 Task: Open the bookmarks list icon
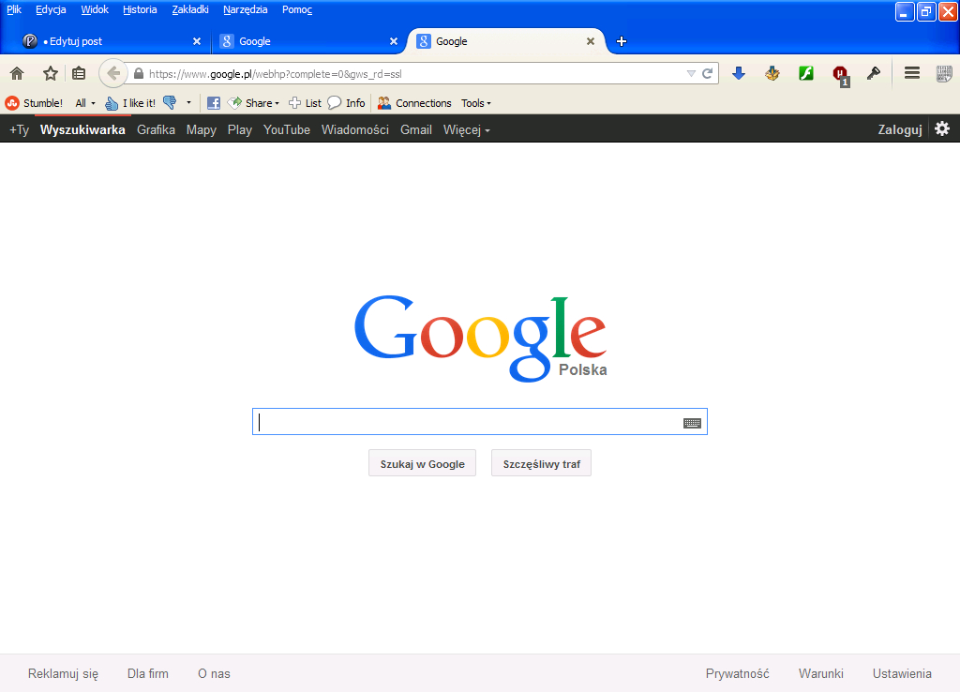coord(79,74)
